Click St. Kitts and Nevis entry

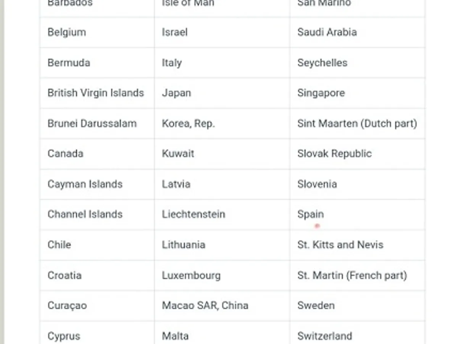point(340,245)
